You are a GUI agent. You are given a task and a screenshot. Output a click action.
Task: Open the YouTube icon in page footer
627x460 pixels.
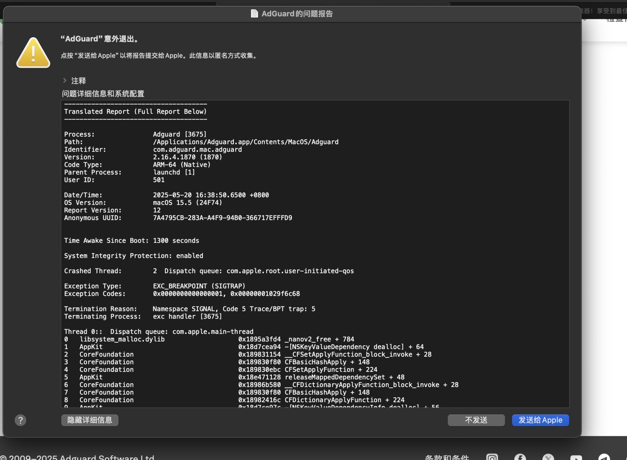[x=576, y=457]
